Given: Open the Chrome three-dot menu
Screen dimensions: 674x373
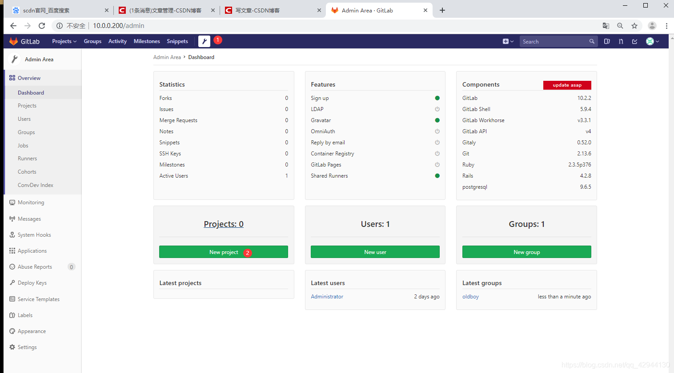Looking at the screenshot, I should 666,26.
